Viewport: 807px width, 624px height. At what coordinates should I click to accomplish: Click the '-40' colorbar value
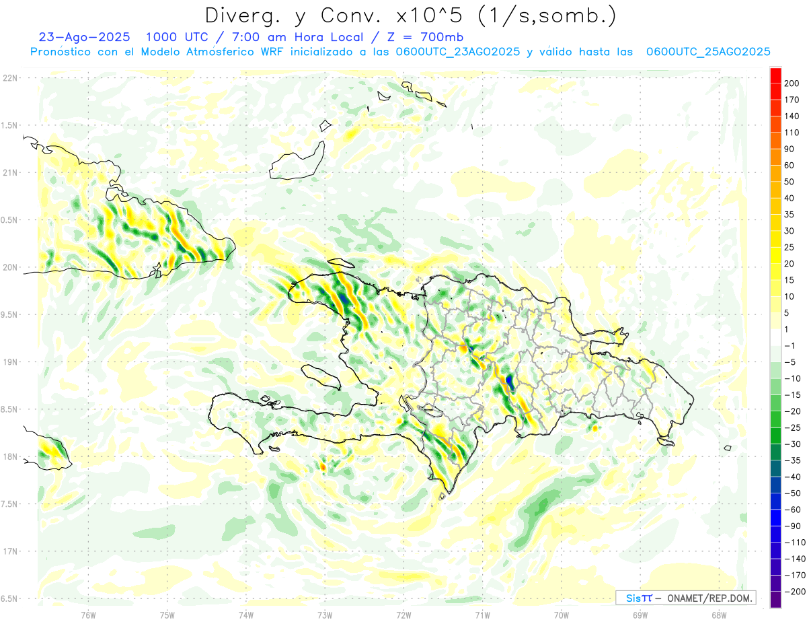[x=792, y=477]
